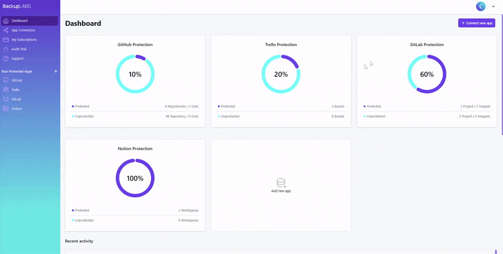Image resolution: width=503 pixels, height=254 pixels.
Task: Click the Your Protected Apps label
Action: pos(17,72)
